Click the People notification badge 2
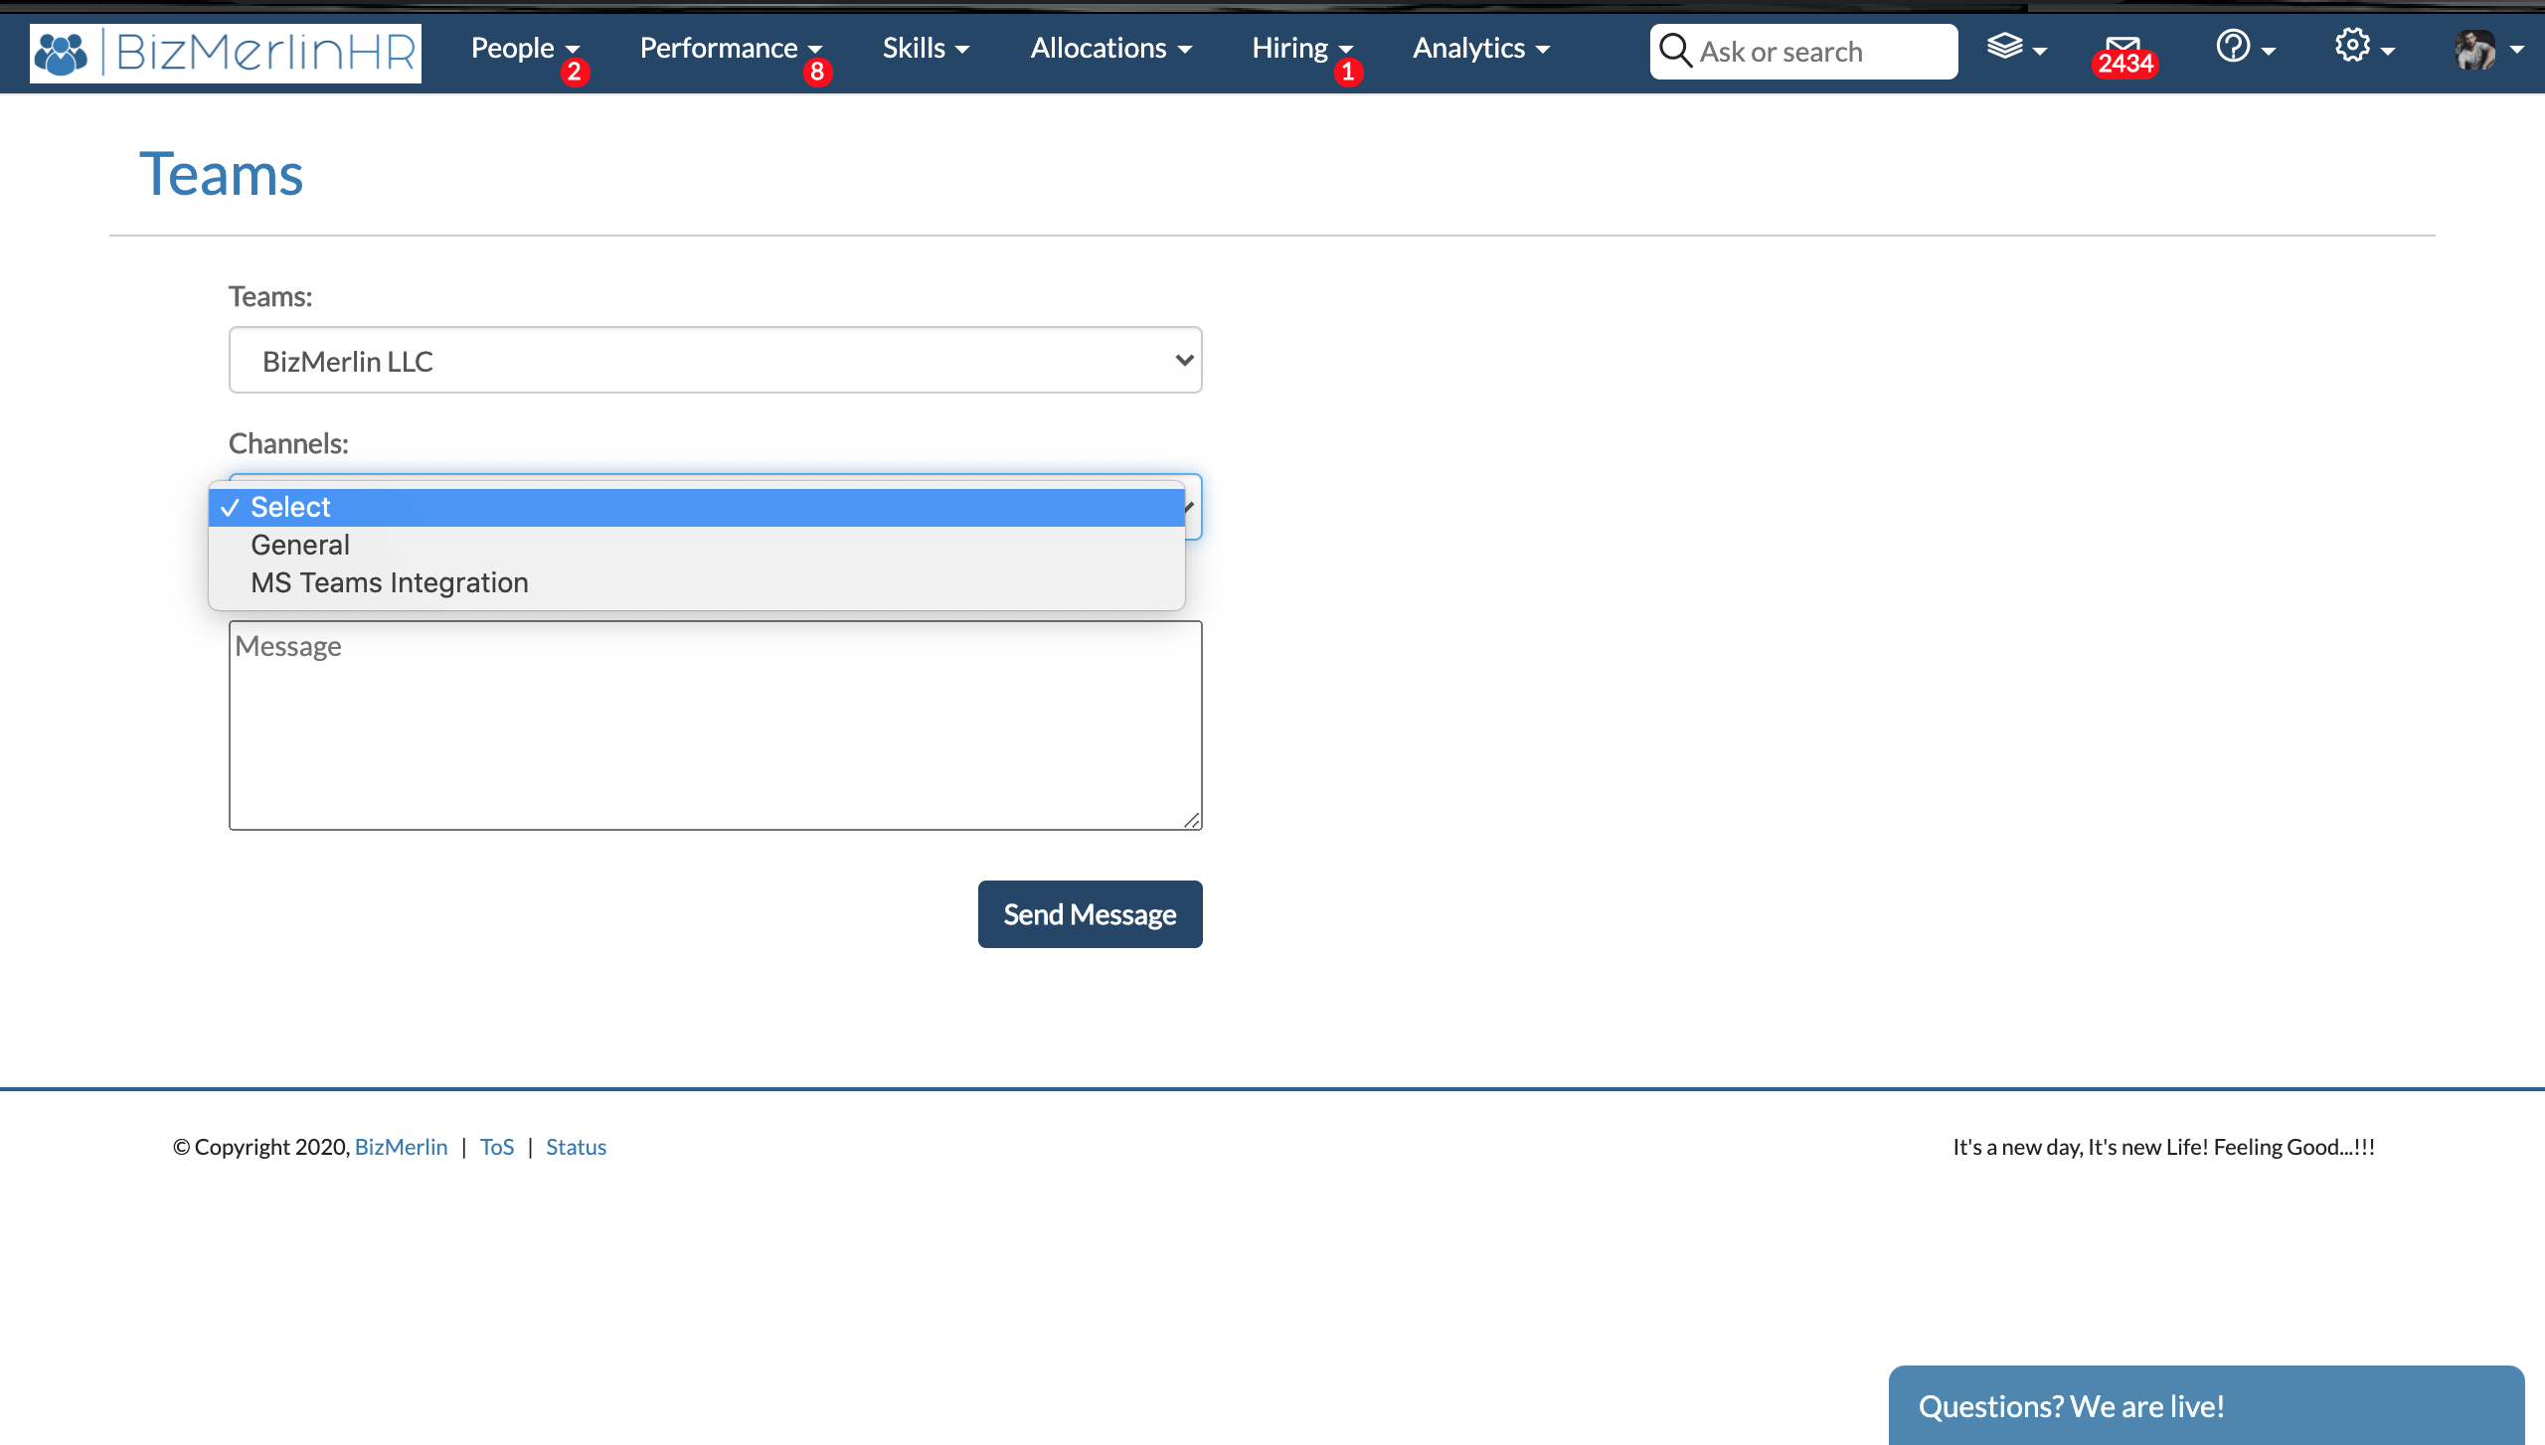2545x1445 pixels. pos(575,72)
